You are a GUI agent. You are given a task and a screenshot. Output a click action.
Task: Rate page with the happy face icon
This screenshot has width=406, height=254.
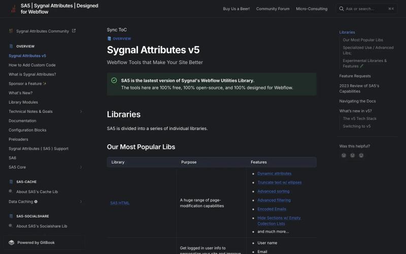[361, 155]
